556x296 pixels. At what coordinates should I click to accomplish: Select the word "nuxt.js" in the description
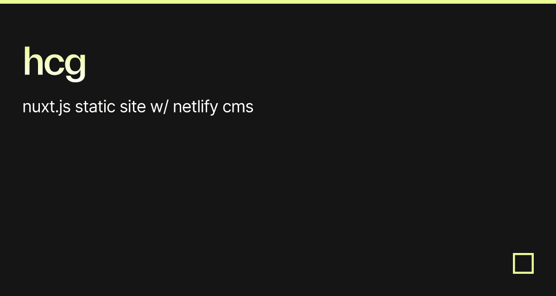[x=46, y=107]
